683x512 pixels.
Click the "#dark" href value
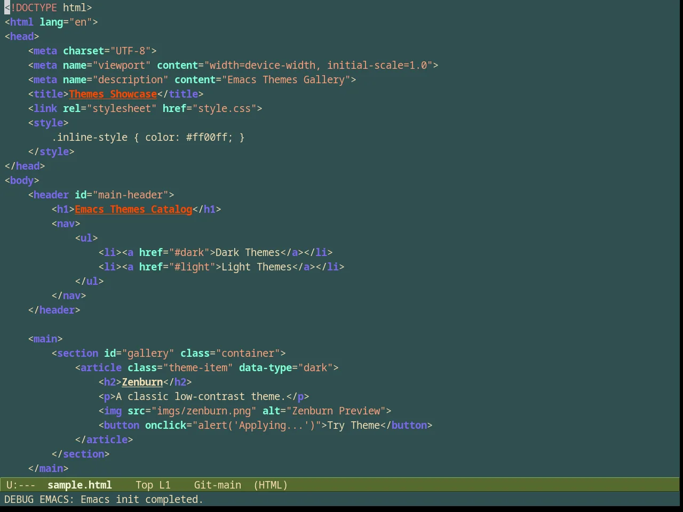[189, 252]
